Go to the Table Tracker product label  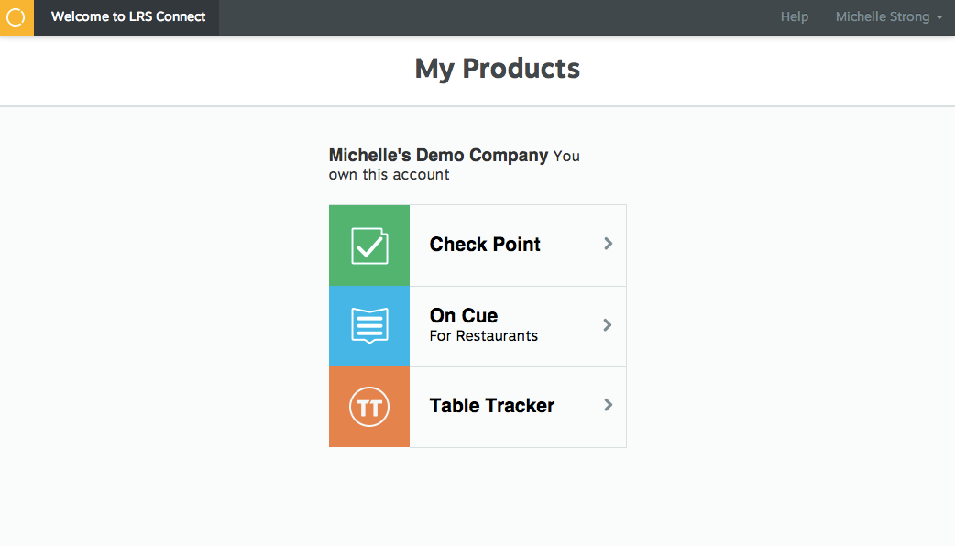[491, 406]
